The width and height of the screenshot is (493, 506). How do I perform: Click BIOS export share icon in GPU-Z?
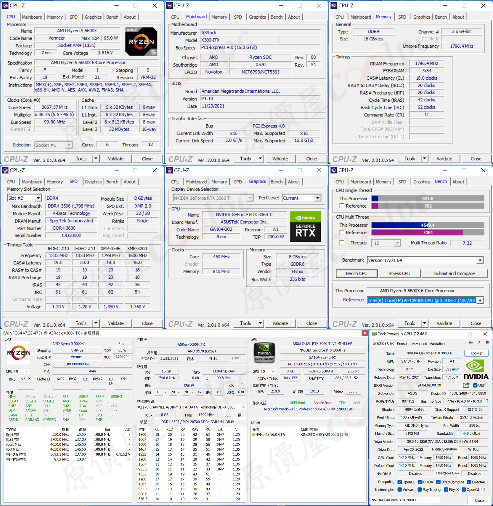point(466,385)
